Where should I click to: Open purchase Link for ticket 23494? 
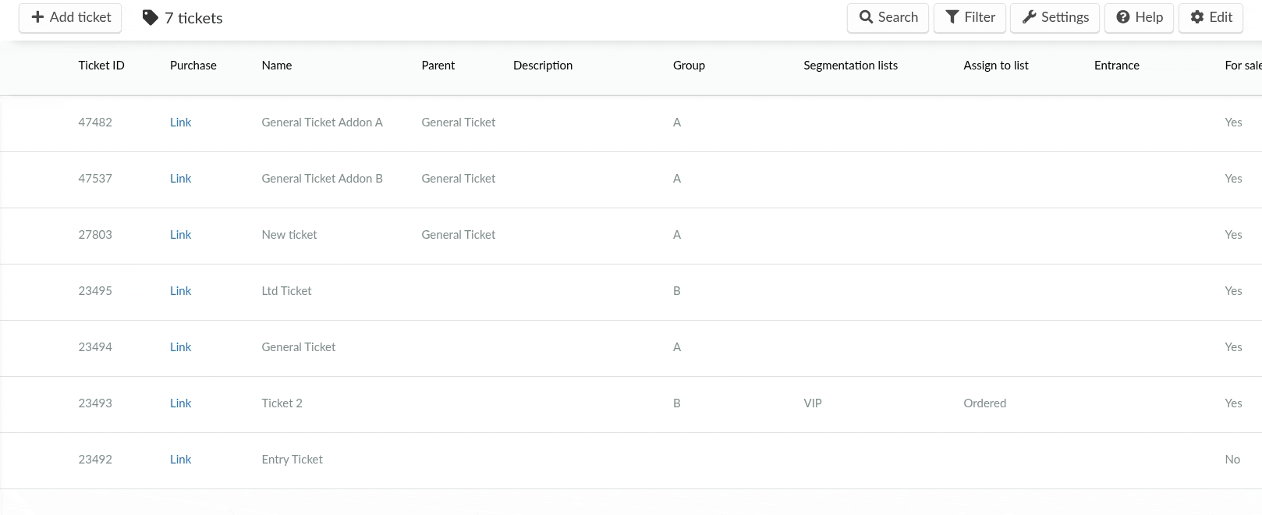181,347
